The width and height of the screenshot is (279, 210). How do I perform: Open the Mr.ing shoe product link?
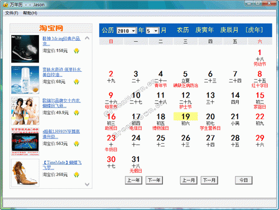[61, 41]
